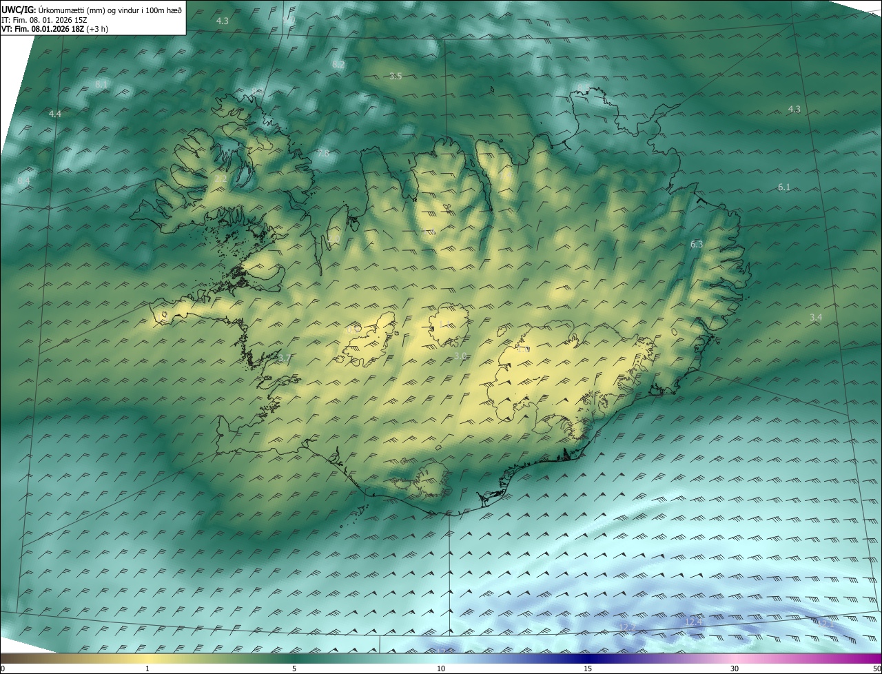Screen dimensions: 882x674
Task: Click the 6.1 value label on the map
Action: point(784,187)
